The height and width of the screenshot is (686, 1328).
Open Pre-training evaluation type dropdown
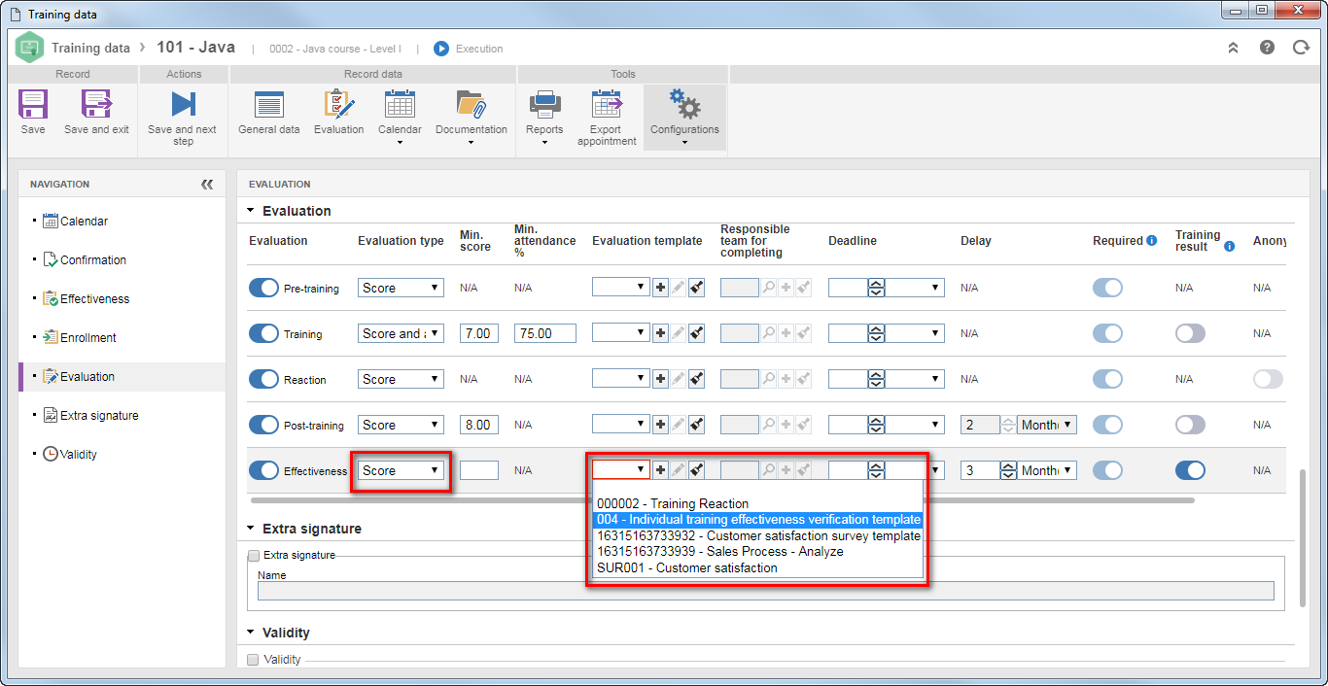401,288
